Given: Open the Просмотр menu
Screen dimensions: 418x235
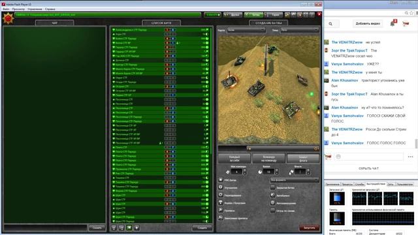Looking at the screenshot, I should (x=18, y=9).
